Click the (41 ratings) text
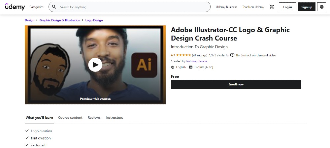 click(x=200, y=55)
